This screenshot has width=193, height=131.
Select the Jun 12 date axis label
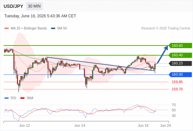tap(25, 125)
